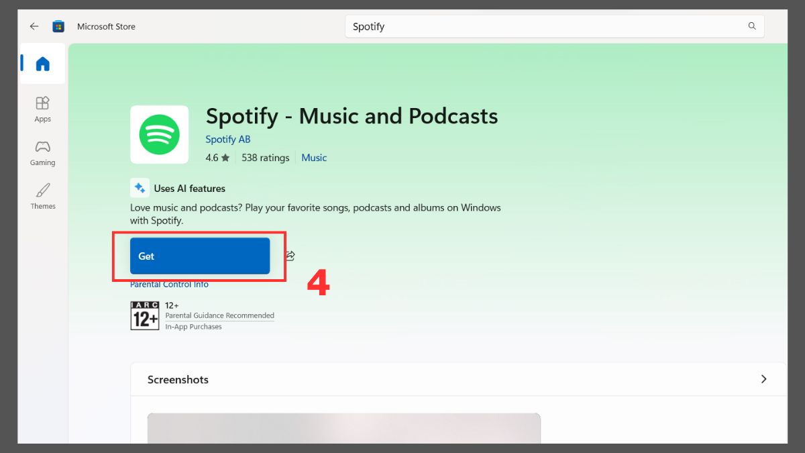Click the 'Spotify - Music and Podcasts' title

click(x=352, y=116)
